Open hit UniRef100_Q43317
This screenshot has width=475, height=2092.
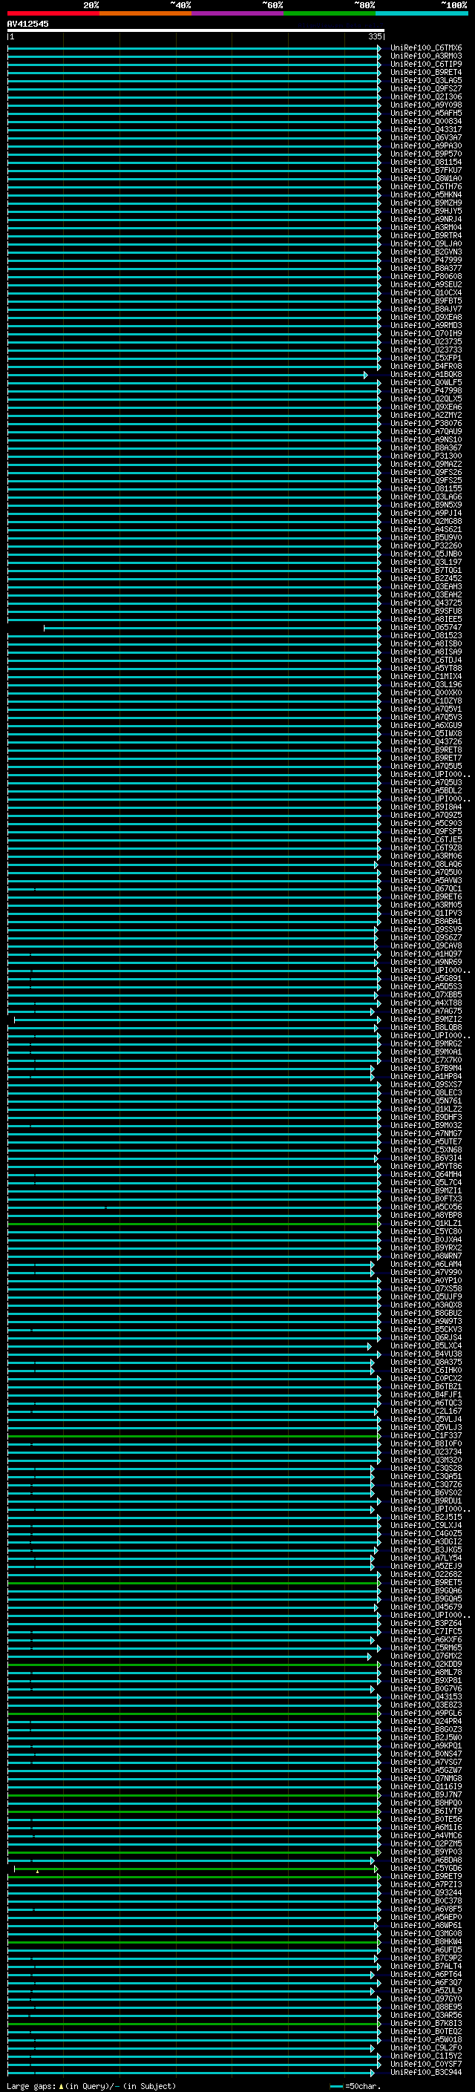pyautogui.click(x=426, y=129)
